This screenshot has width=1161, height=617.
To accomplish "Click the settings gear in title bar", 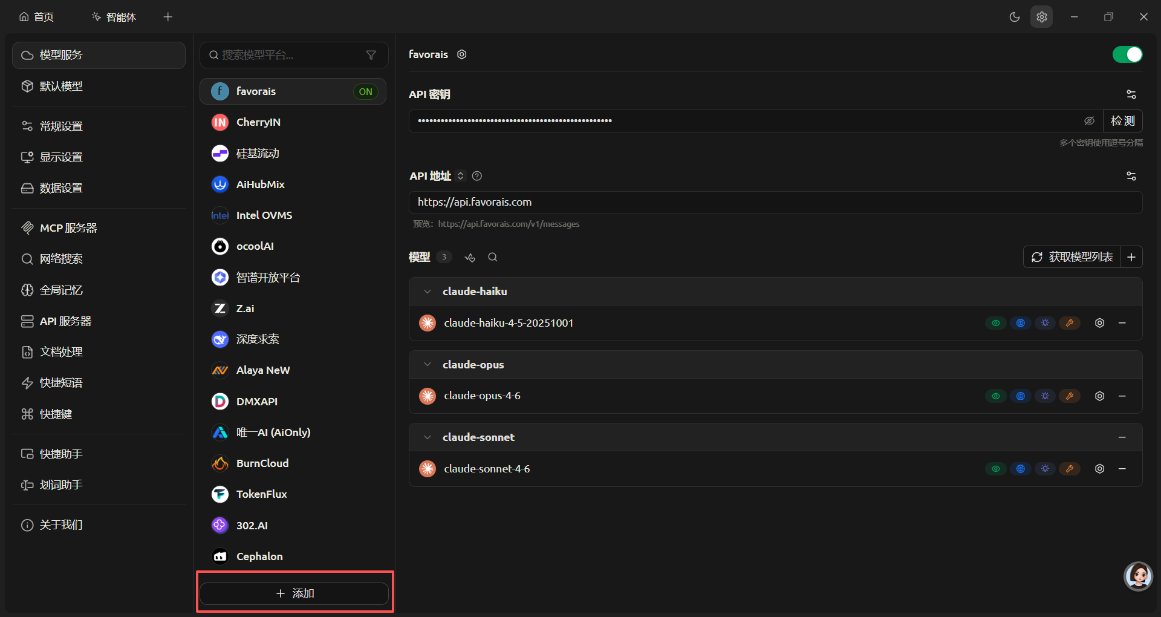I will (1042, 17).
